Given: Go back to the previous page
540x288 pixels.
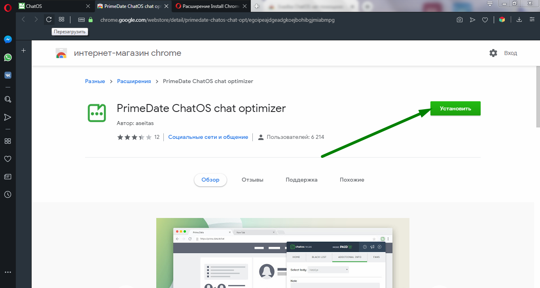Looking at the screenshot, I should tap(23, 19).
